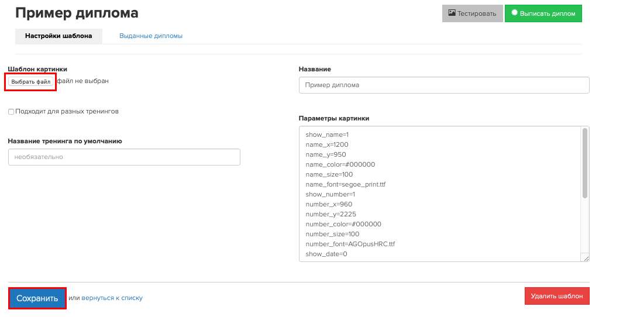Tick the Подходит для разных тренингов checkbox
Viewport: 623px width, 317px height.
click(x=11, y=112)
